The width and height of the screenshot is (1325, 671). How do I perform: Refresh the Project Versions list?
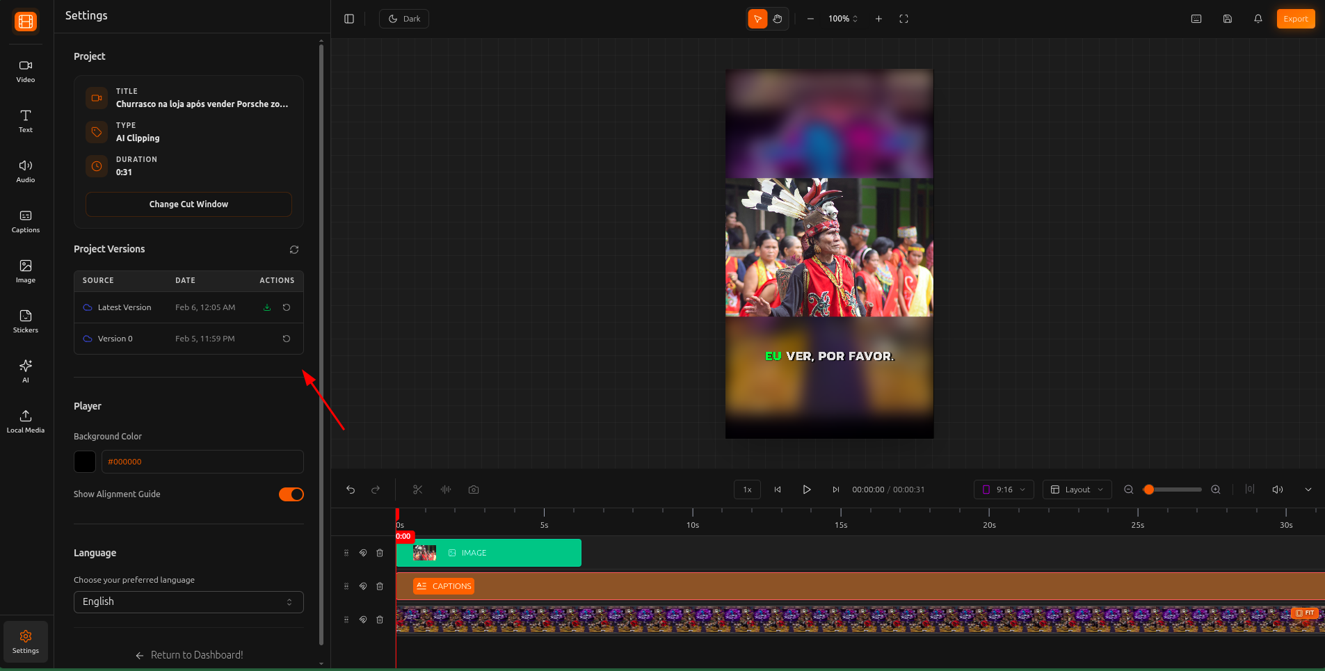[x=294, y=250]
